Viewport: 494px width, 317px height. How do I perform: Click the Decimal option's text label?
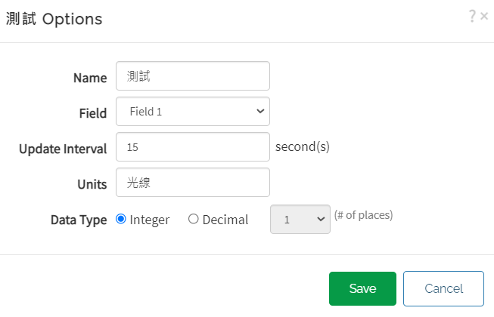(225, 220)
